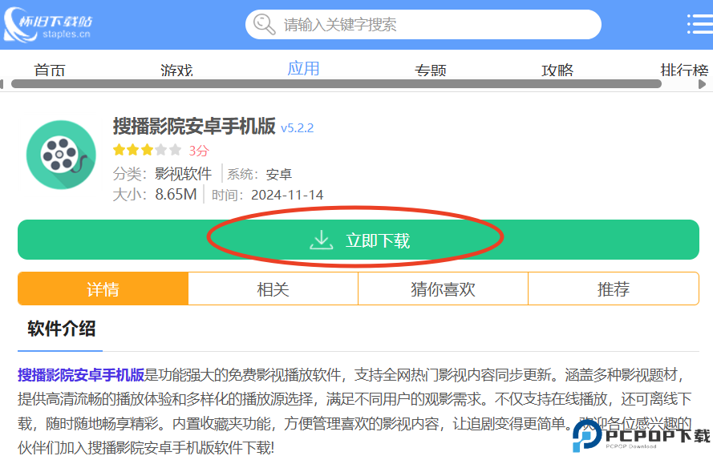Click the star rating row
The image size is (713, 460).
point(147,150)
